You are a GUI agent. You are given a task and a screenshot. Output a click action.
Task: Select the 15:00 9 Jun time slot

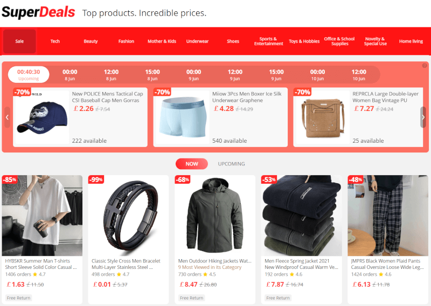276,74
